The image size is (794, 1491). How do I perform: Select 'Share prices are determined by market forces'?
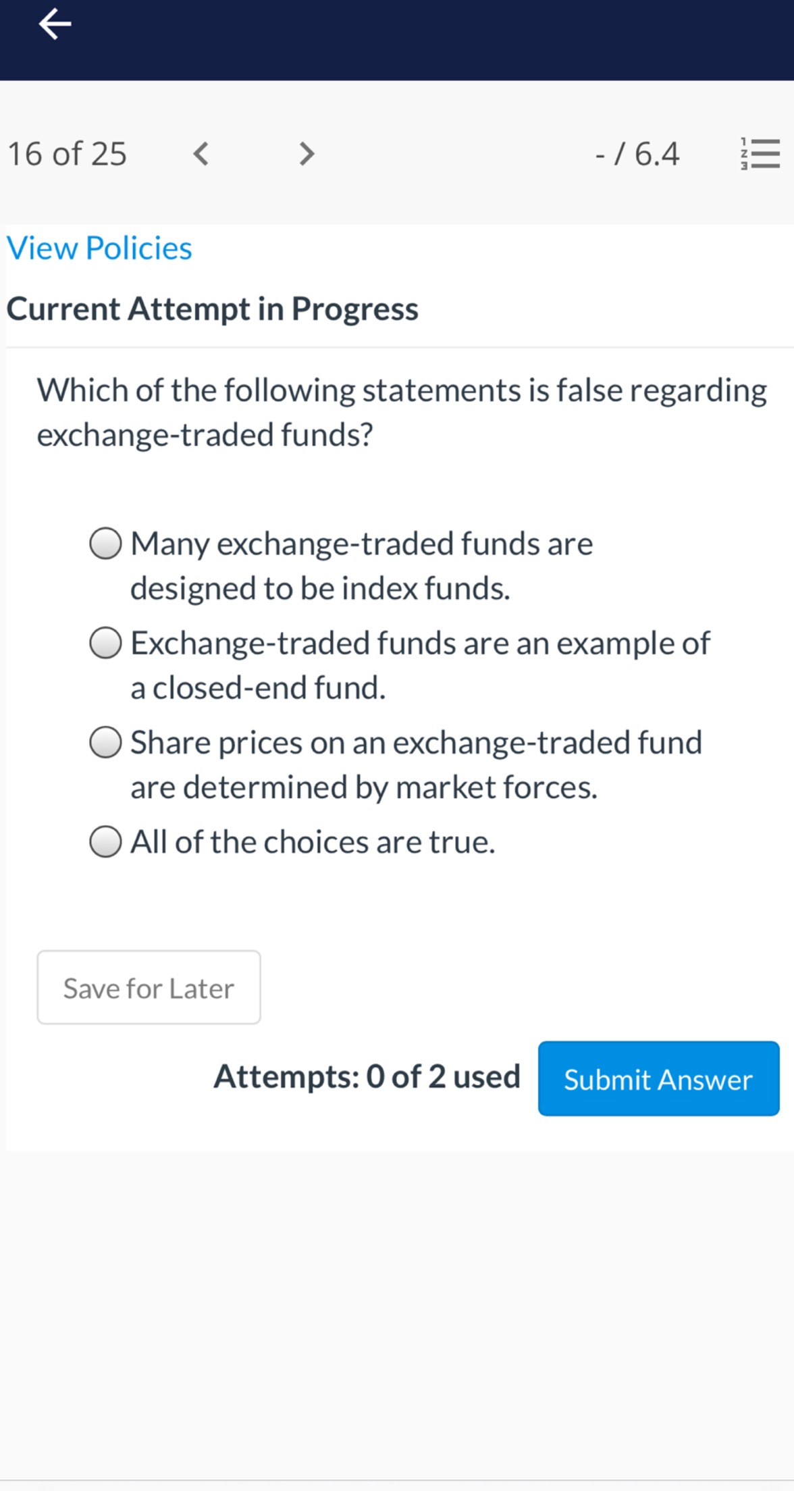tap(105, 743)
